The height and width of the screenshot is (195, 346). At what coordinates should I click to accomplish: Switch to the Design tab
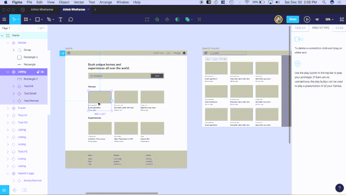pos(301,28)
